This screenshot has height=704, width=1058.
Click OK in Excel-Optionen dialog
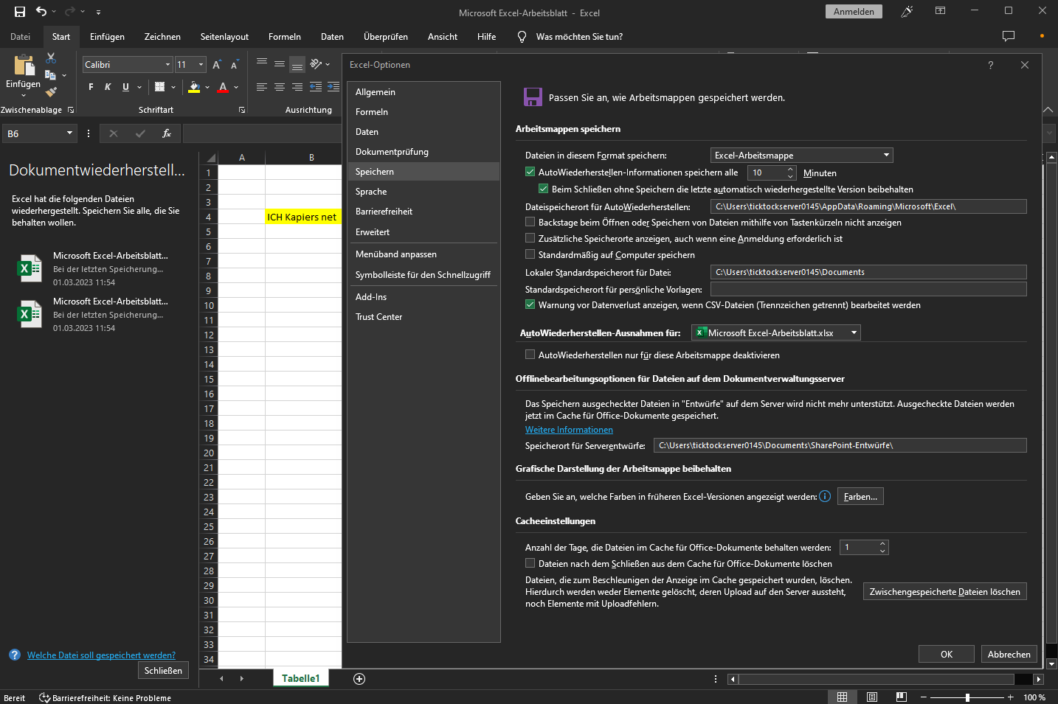point(947,654)
